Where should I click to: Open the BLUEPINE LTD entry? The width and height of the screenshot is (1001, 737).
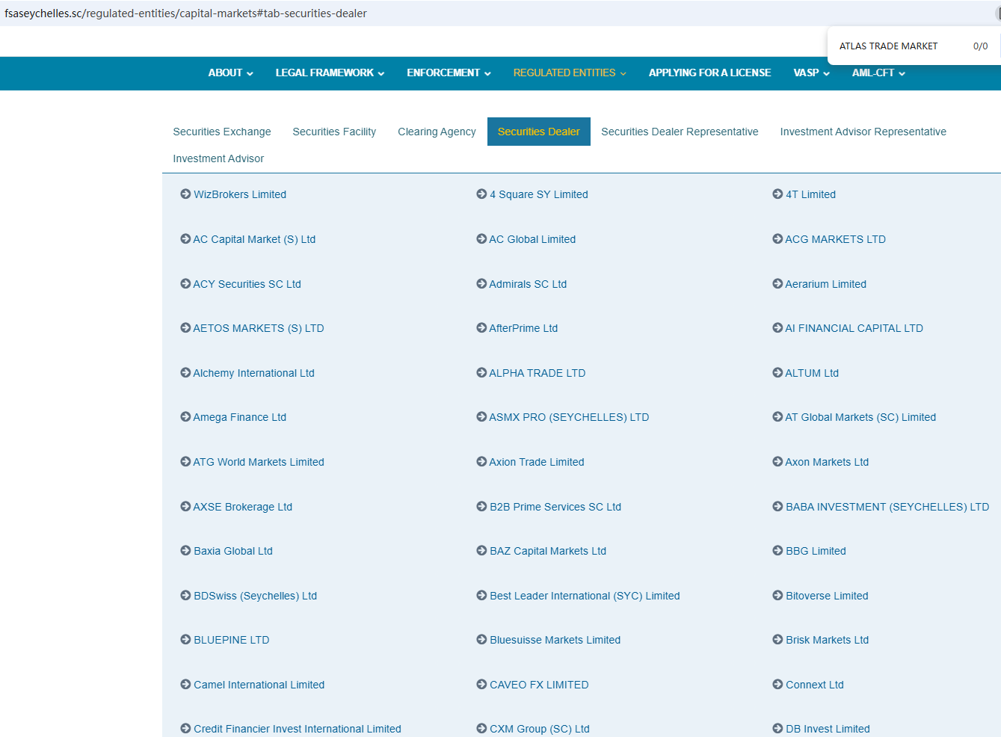pyautogui.click(x=231, y=640)
